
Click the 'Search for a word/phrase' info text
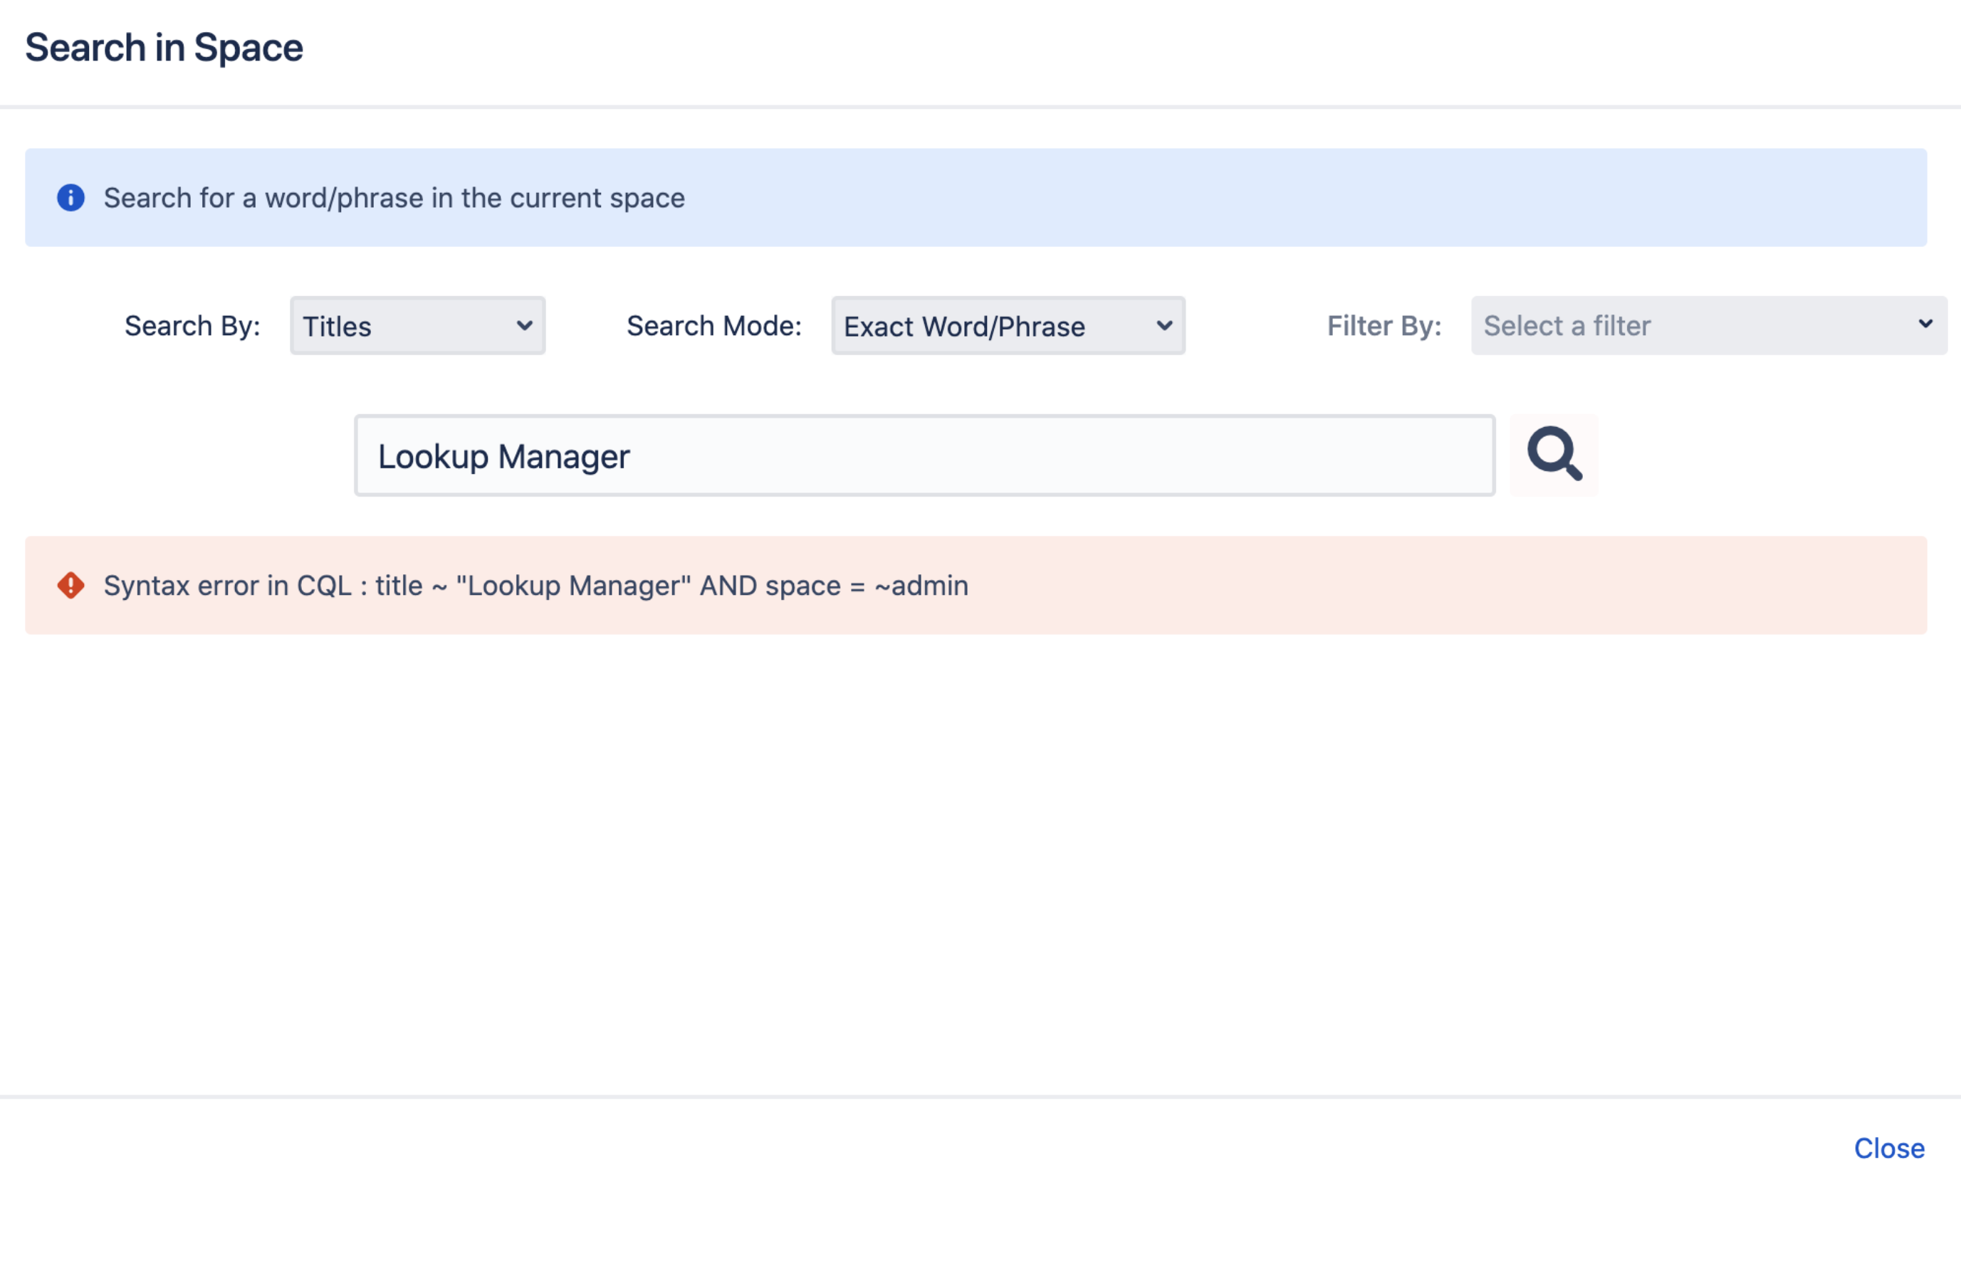click(393, 198)
